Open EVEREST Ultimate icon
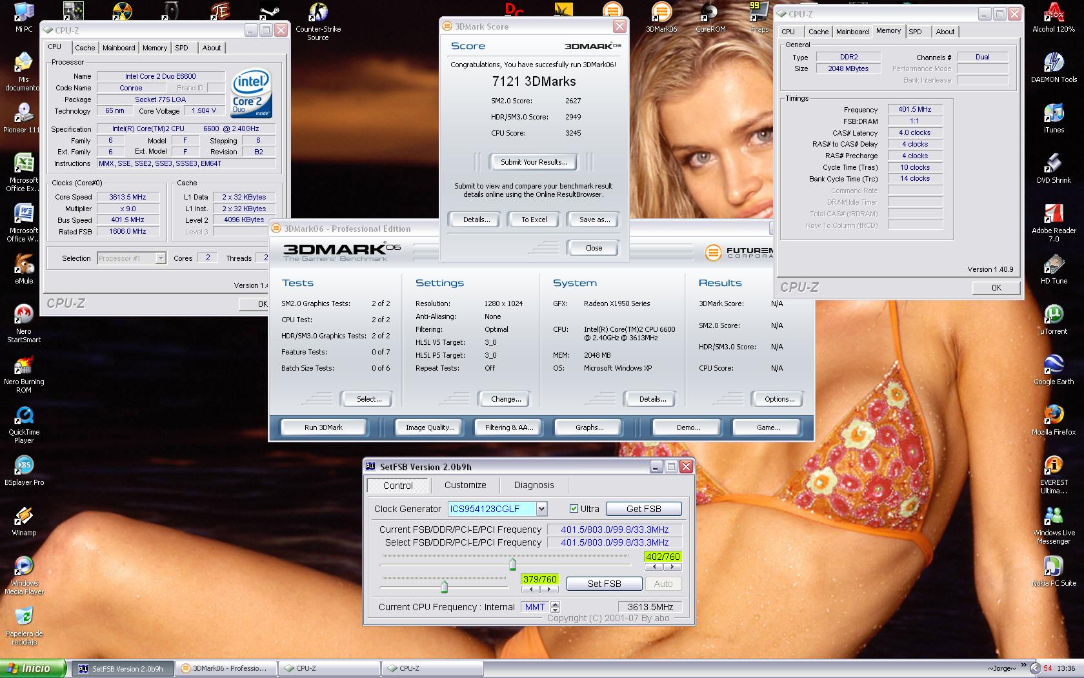 (x=1054, y=475)
